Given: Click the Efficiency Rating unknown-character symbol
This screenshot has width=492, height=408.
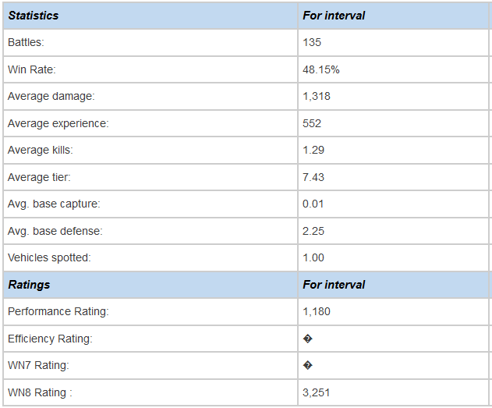Looking at the screenshot, I should [x=307, y=339].
